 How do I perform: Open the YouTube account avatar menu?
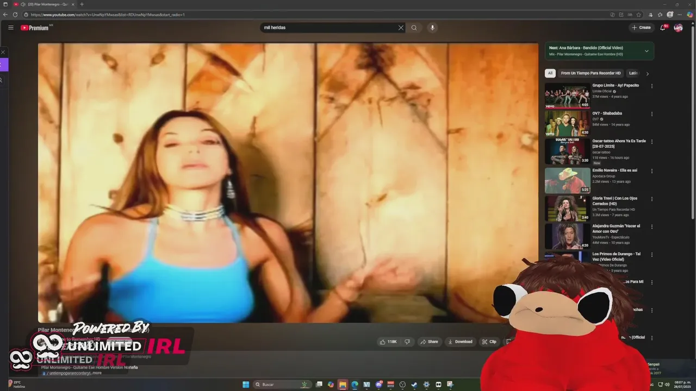click(678, 28)
